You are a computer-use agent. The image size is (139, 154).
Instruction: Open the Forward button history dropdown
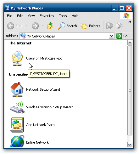[42, 26]
